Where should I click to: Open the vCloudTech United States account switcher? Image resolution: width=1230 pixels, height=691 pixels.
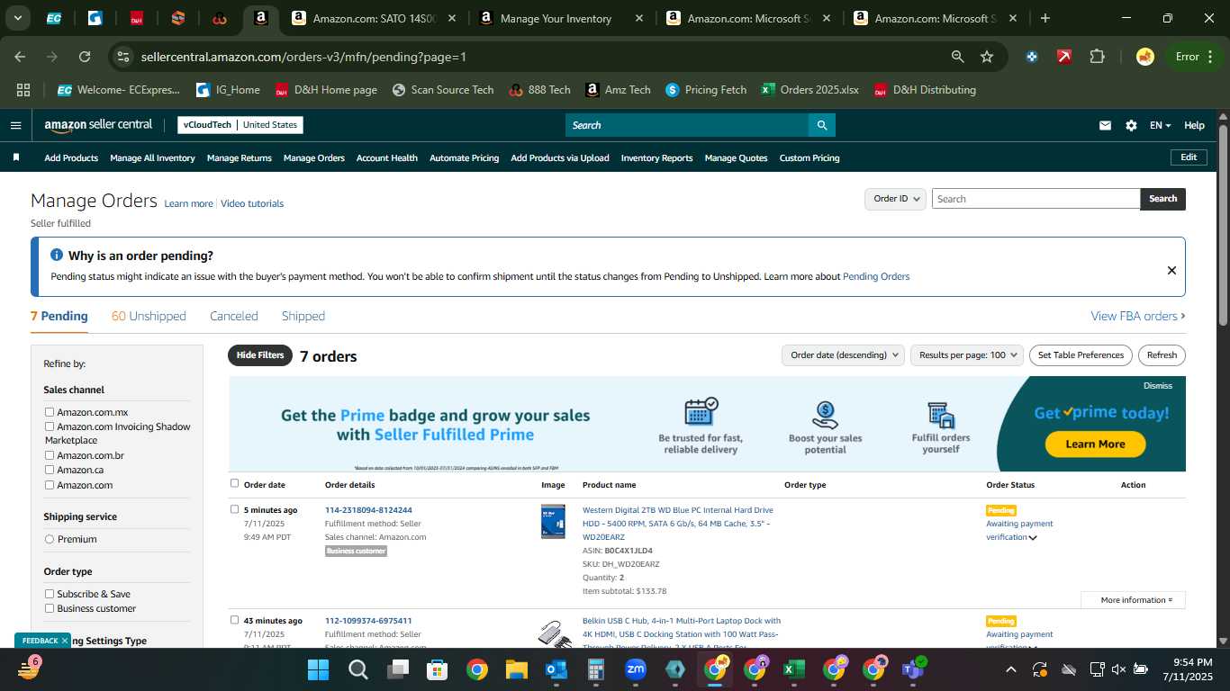(x=240, y=125)
